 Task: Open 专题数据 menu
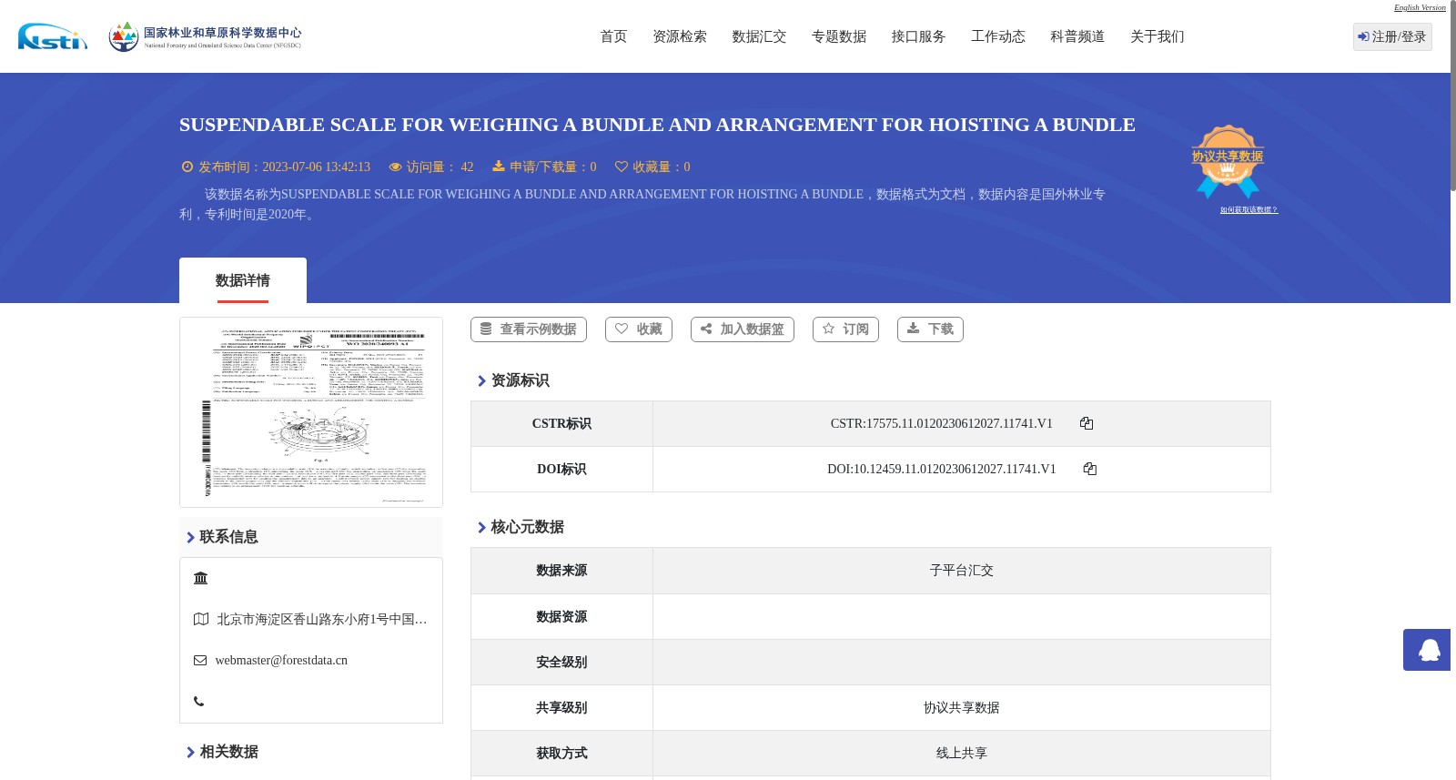pyautogui.click(x=839, y=36)
